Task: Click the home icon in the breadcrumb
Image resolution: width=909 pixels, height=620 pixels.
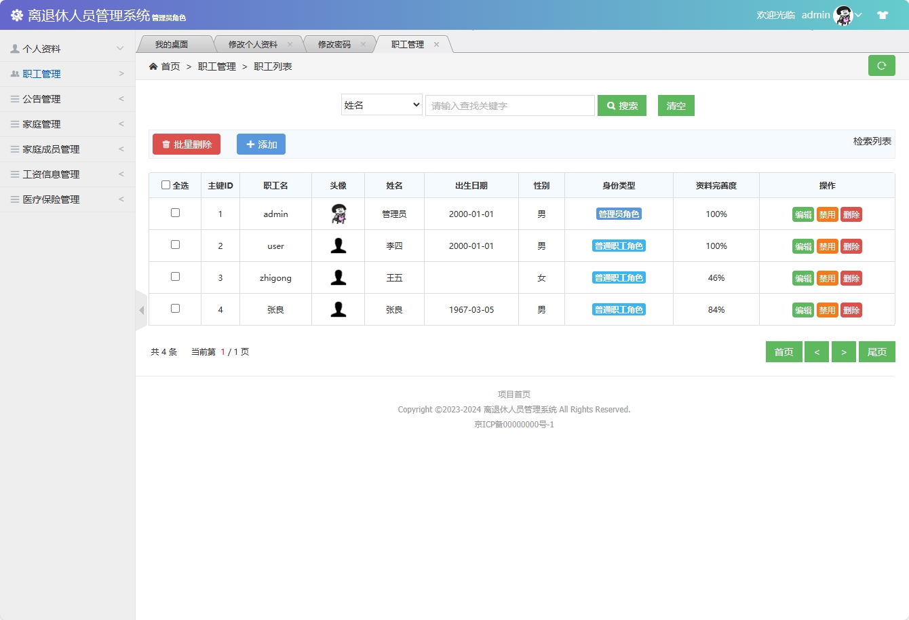Action: (153, 66)
